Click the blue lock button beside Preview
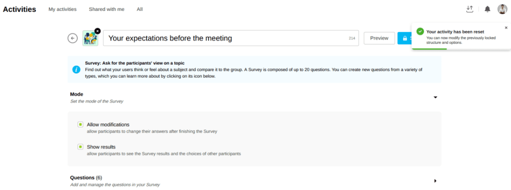The width and height of the screenshot is (511, 190). coord(404,38)
